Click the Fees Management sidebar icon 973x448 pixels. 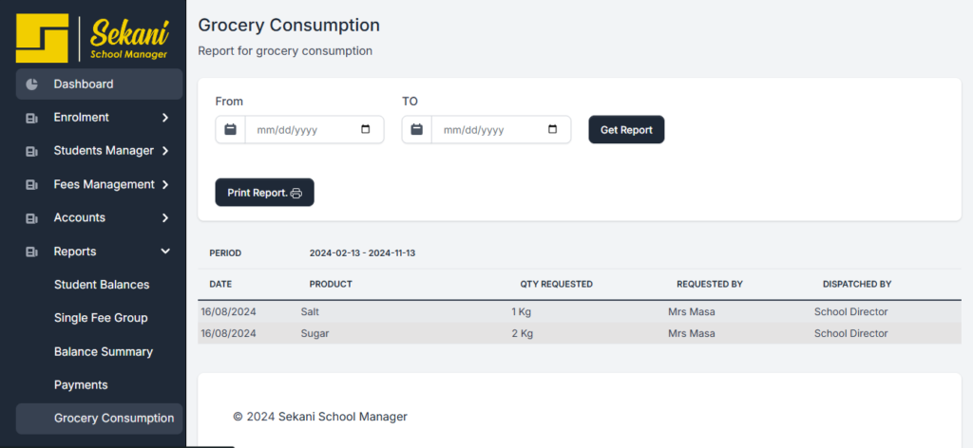(x=31, y=185)
